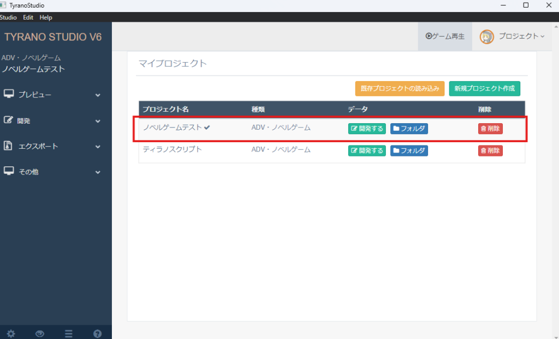Expand the 開発 sidebar section
The width and height of the screenshot is (559, 339).
point(52,121)
